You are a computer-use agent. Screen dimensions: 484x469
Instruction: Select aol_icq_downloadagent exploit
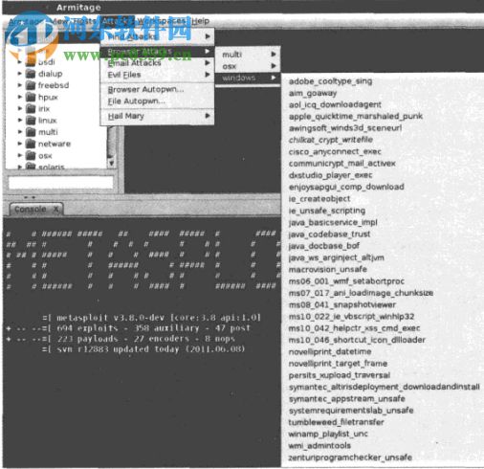[335, 105]
